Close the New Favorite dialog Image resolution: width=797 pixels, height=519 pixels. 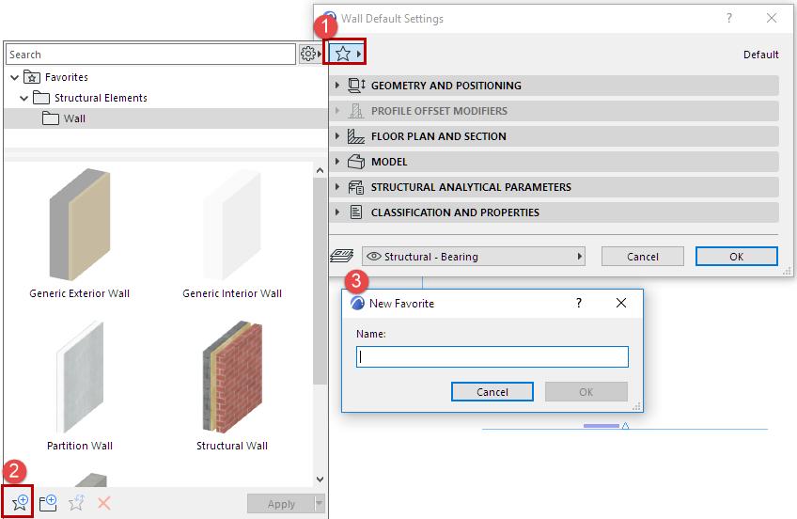click(620, 303)
